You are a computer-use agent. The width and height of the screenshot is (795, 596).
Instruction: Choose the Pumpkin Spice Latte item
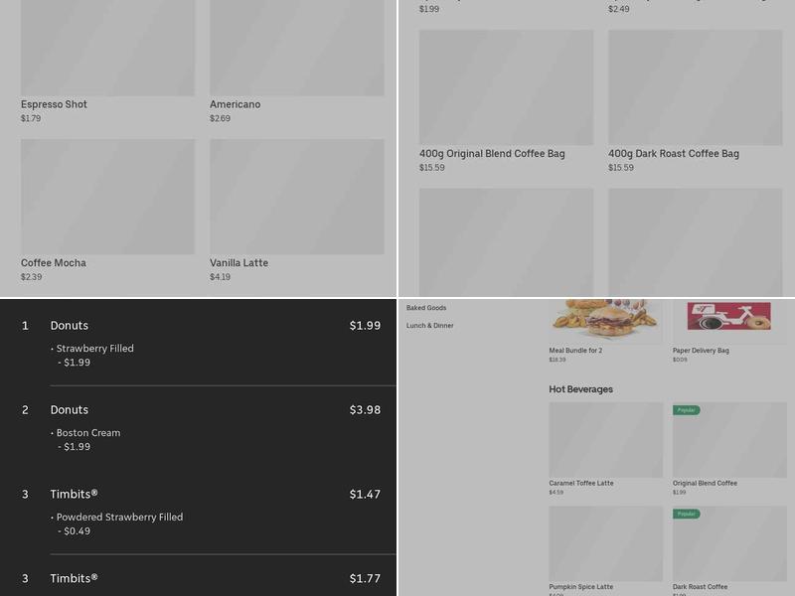605,543
